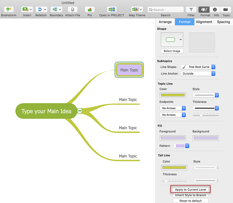The width and height of the screenshot is (233, 203).
Task: Open the Info panel icon
Action: tap(215, 10)
